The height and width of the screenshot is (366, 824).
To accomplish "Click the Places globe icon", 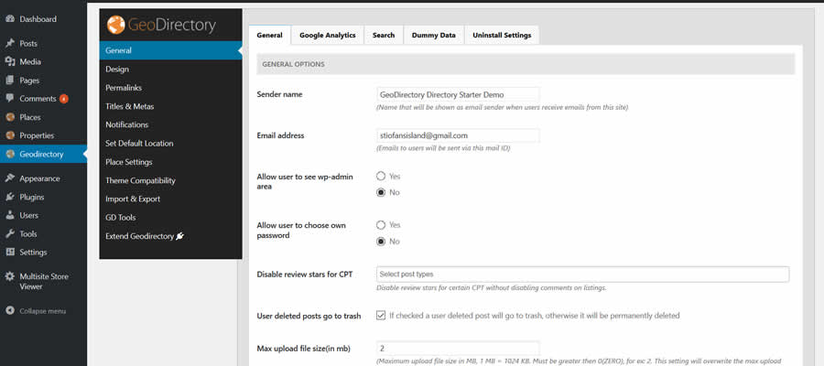I will coord(9,117).
